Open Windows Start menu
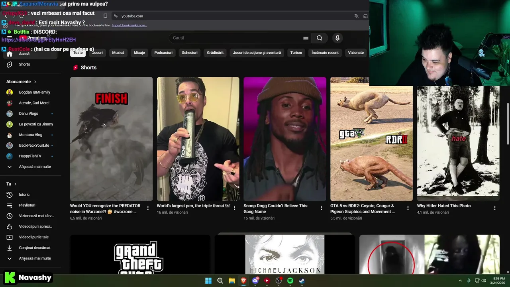This screenshot has width=510, height=287. pos(208,281)
